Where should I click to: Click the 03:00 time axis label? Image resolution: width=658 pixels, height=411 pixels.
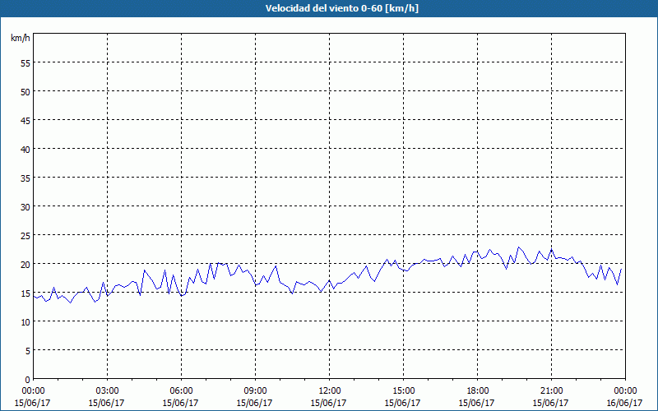107,391
